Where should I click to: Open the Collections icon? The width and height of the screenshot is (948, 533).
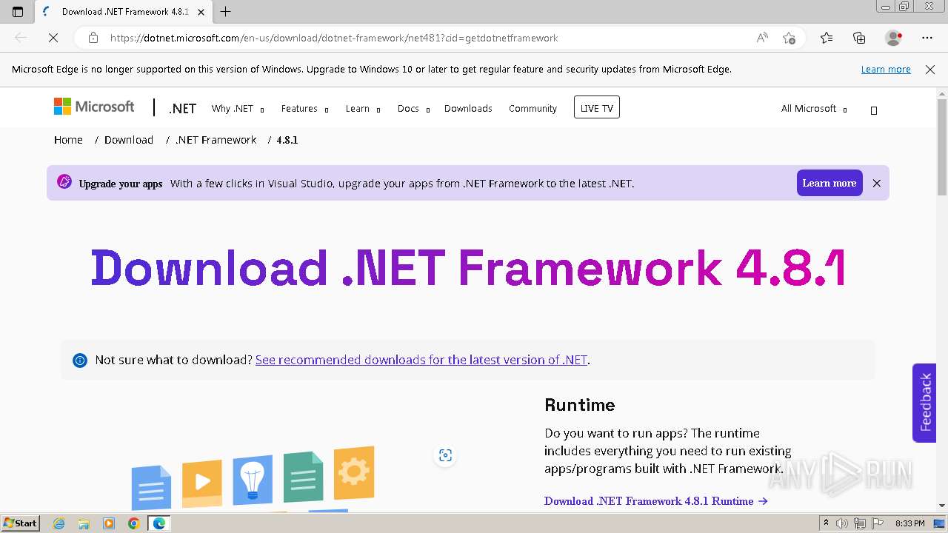tap(859, 38)
